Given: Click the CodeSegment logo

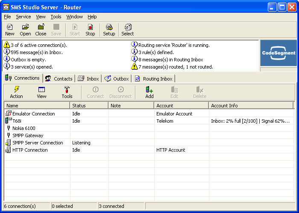Looking at the screenshot, I should (x=278, y=53).
